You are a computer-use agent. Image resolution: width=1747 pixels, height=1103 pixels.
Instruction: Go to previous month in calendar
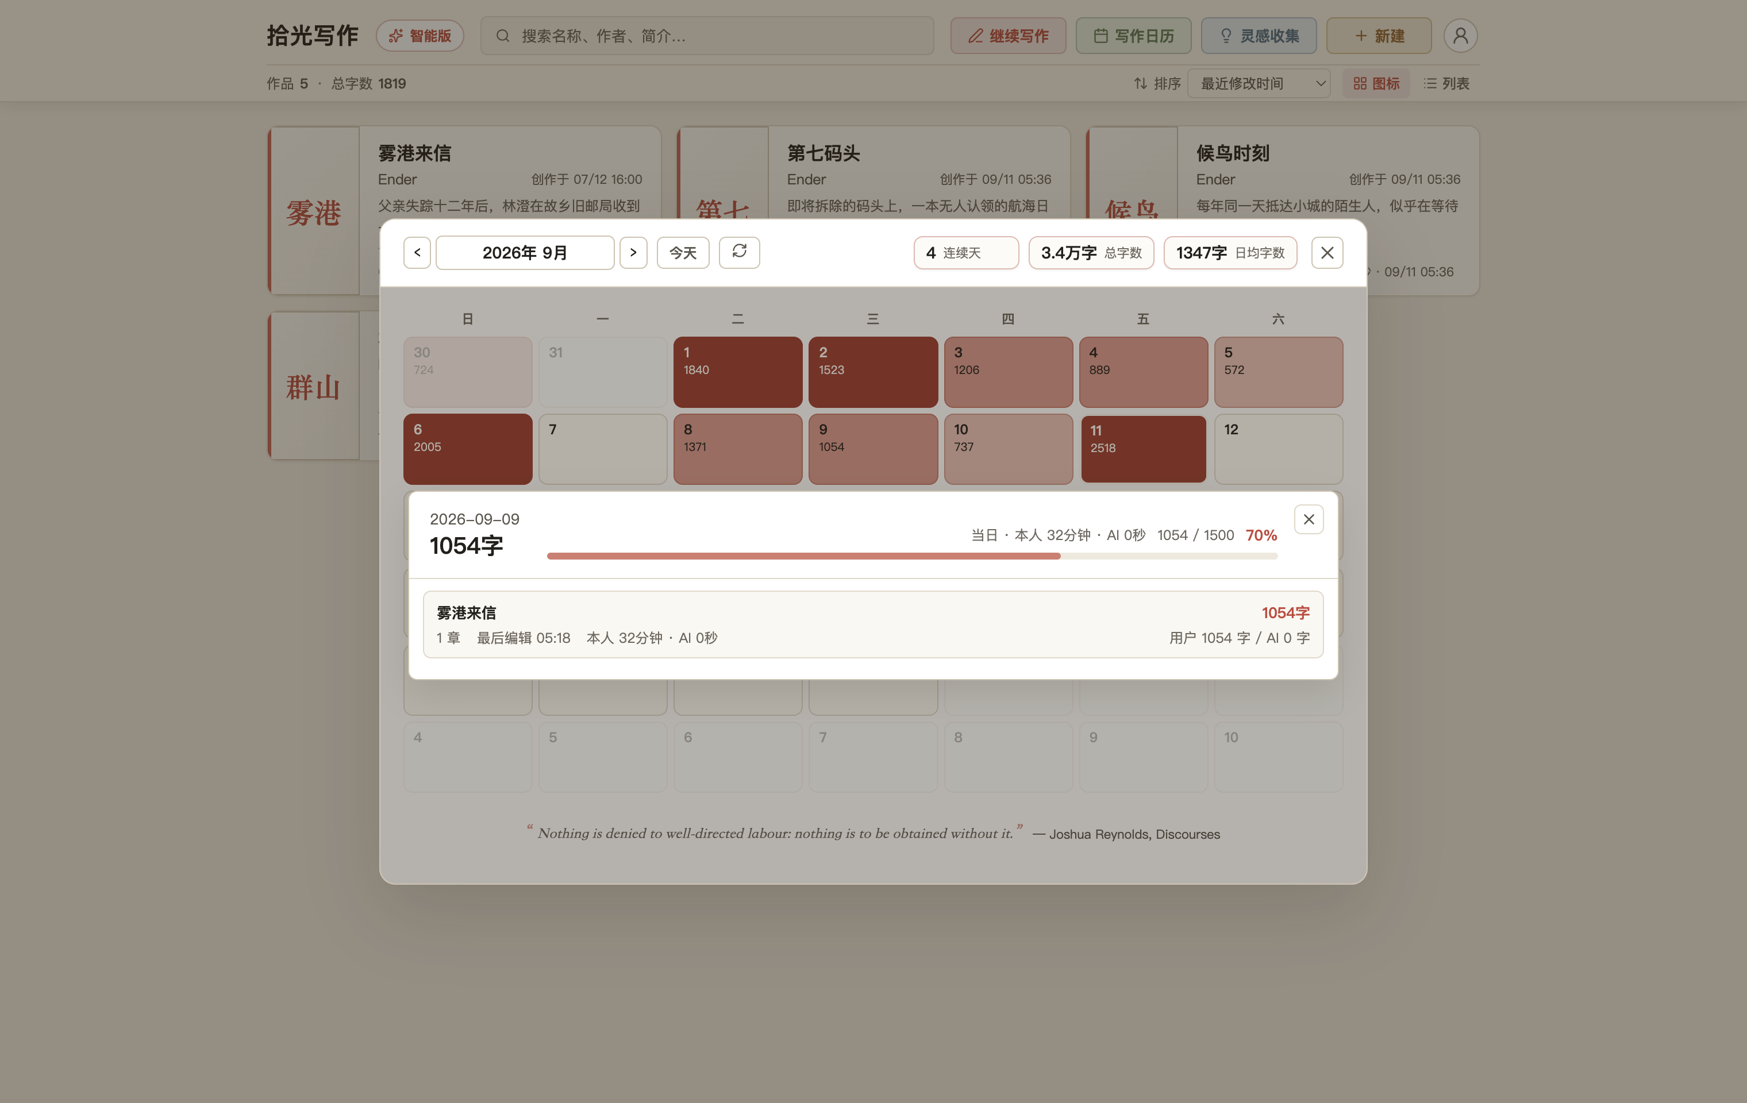click(x=417, y=252)
